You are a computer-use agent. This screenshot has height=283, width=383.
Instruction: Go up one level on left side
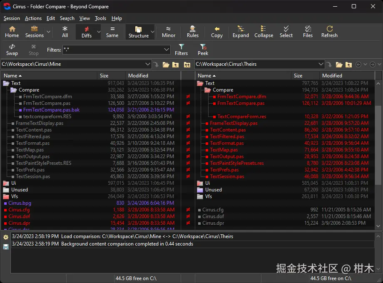pyautogui.click(x=176, y=65)
